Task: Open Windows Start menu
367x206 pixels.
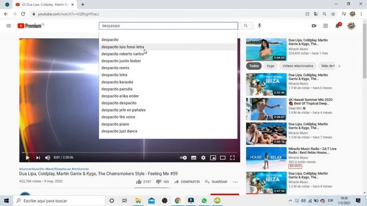Action: [6, 201]
